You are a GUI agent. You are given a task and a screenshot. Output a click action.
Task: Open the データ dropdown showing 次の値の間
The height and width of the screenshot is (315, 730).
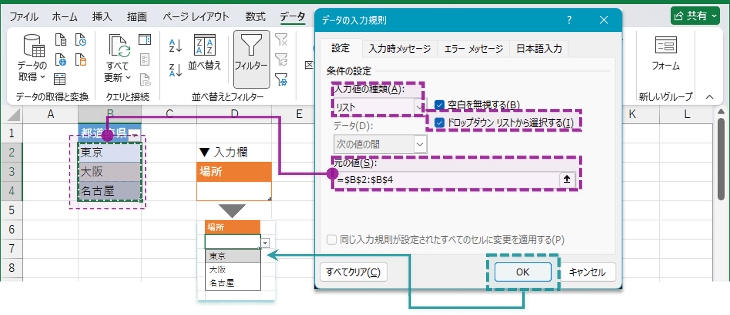(380, 144)
